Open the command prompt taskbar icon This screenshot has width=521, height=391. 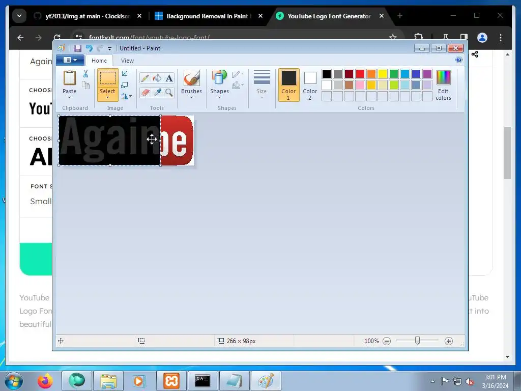pos(202,381)
